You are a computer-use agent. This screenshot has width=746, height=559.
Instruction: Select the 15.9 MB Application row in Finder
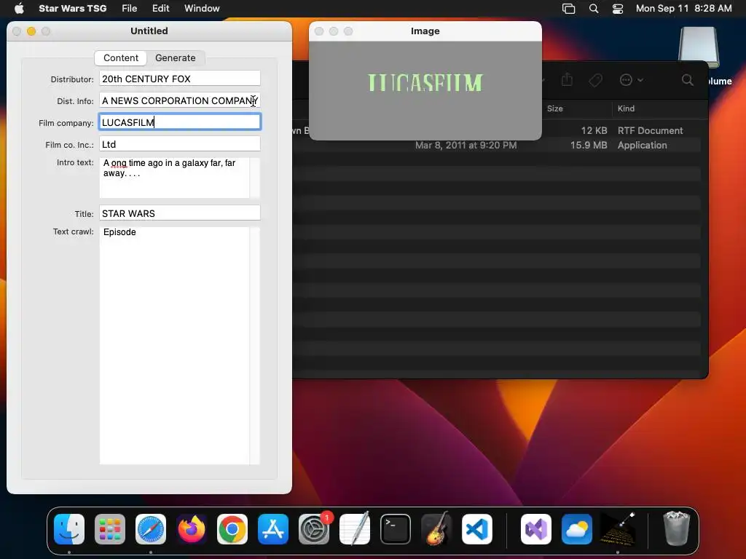click(x=497, y=145)
